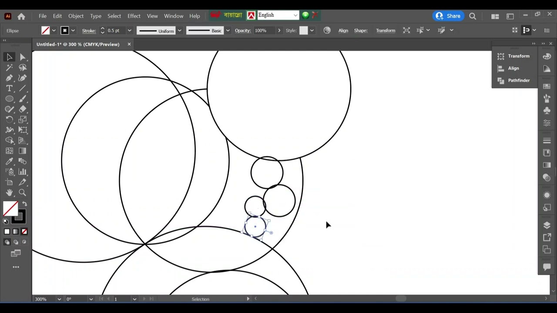Viewport: 557px width, 313px height.
Task: Activate the Rotate tool
Action: click(9, 120)
